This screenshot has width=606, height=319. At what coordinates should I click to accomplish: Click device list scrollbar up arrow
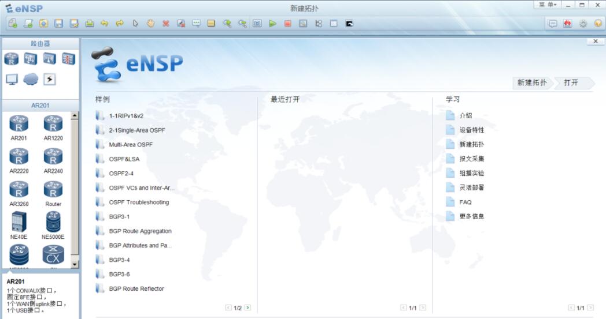tap(75, 115)
